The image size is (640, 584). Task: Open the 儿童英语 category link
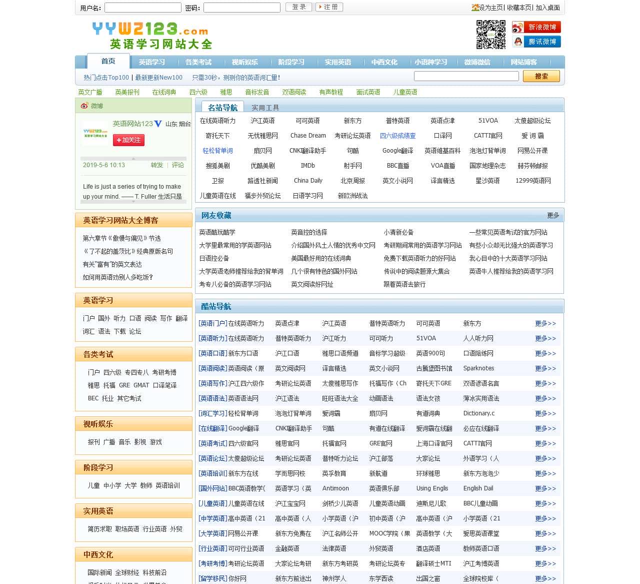point(405,92)
